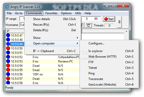Click the Ready status bar text
The width and height of the screenshot is (144, 97).
pos(9,88)
